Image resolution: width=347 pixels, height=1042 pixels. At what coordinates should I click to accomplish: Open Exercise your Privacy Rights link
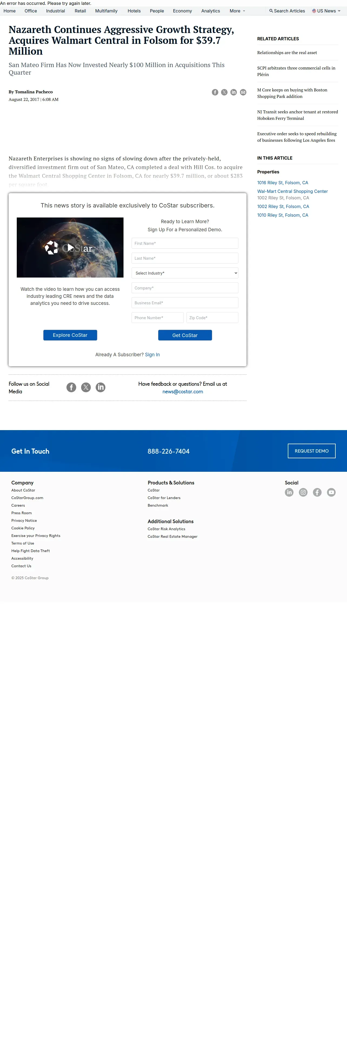pyautogui.click(x=36, y=536)
